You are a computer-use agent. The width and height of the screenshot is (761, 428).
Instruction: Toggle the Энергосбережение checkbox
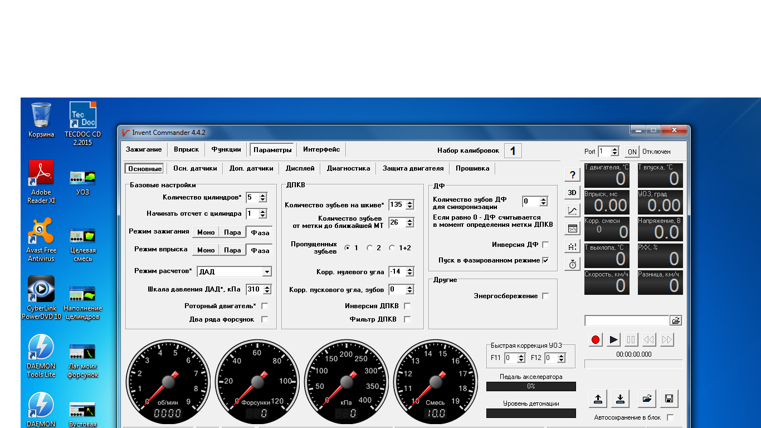tap(545, 296)
